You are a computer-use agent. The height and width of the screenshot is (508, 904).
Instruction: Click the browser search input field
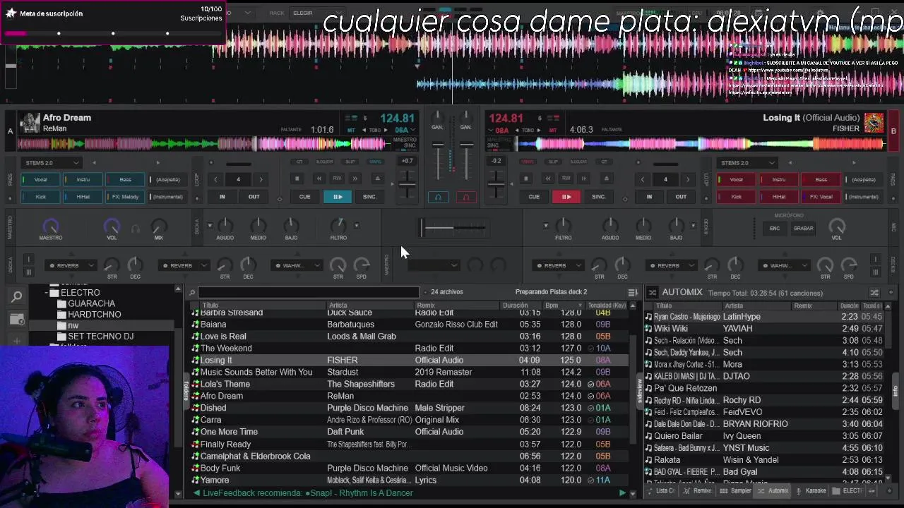point(309,292)
